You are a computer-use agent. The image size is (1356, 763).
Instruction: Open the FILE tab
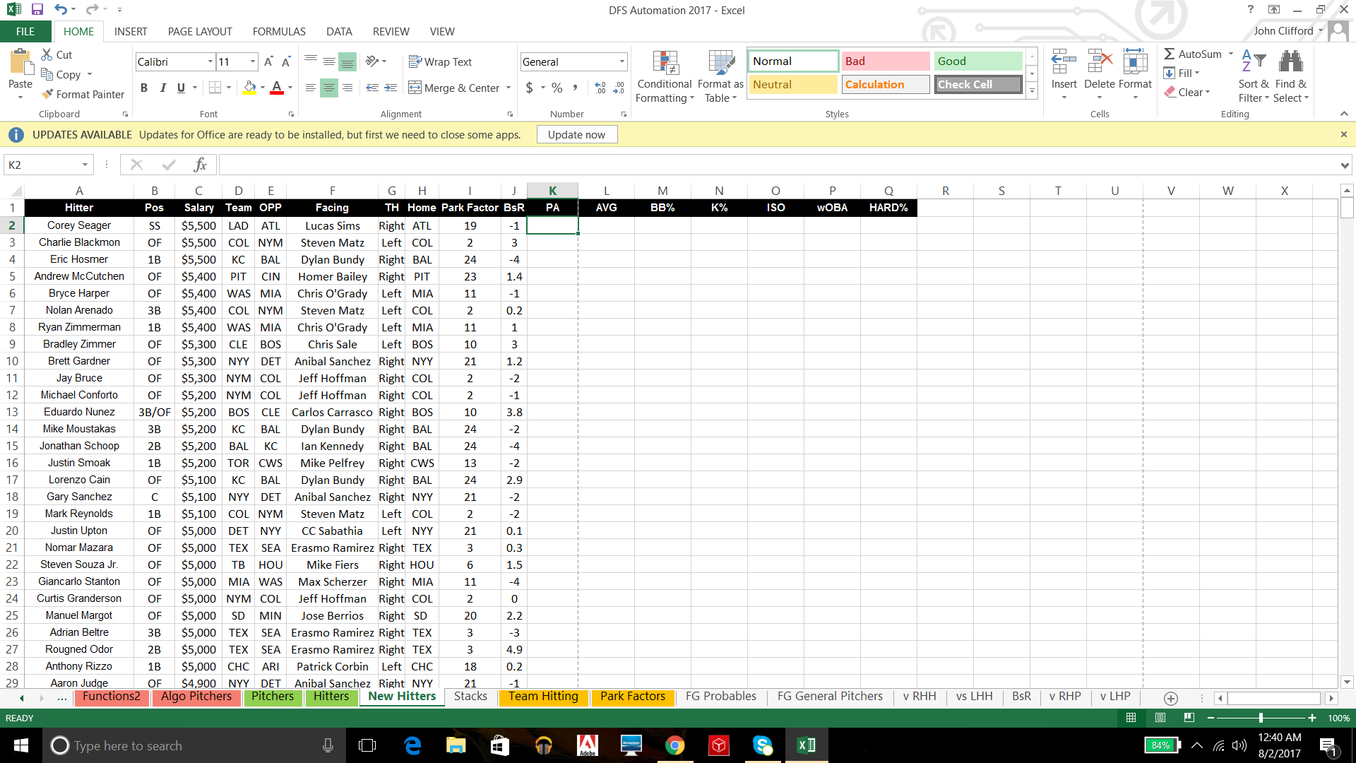click(25, 31)
